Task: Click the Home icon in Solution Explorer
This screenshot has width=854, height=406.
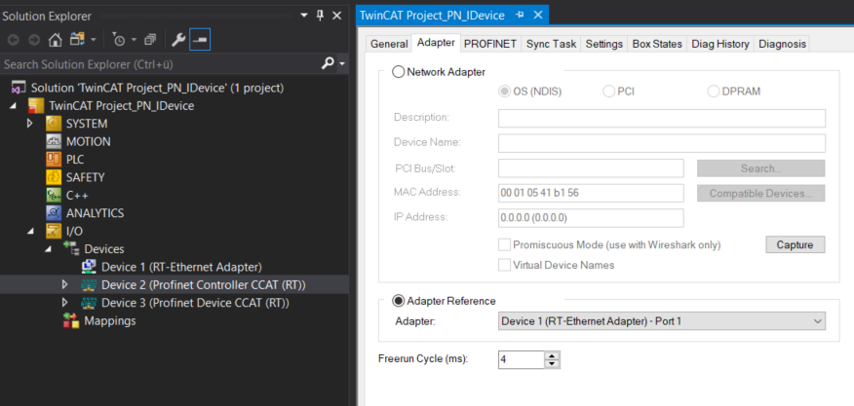Action: pos(56,40)
